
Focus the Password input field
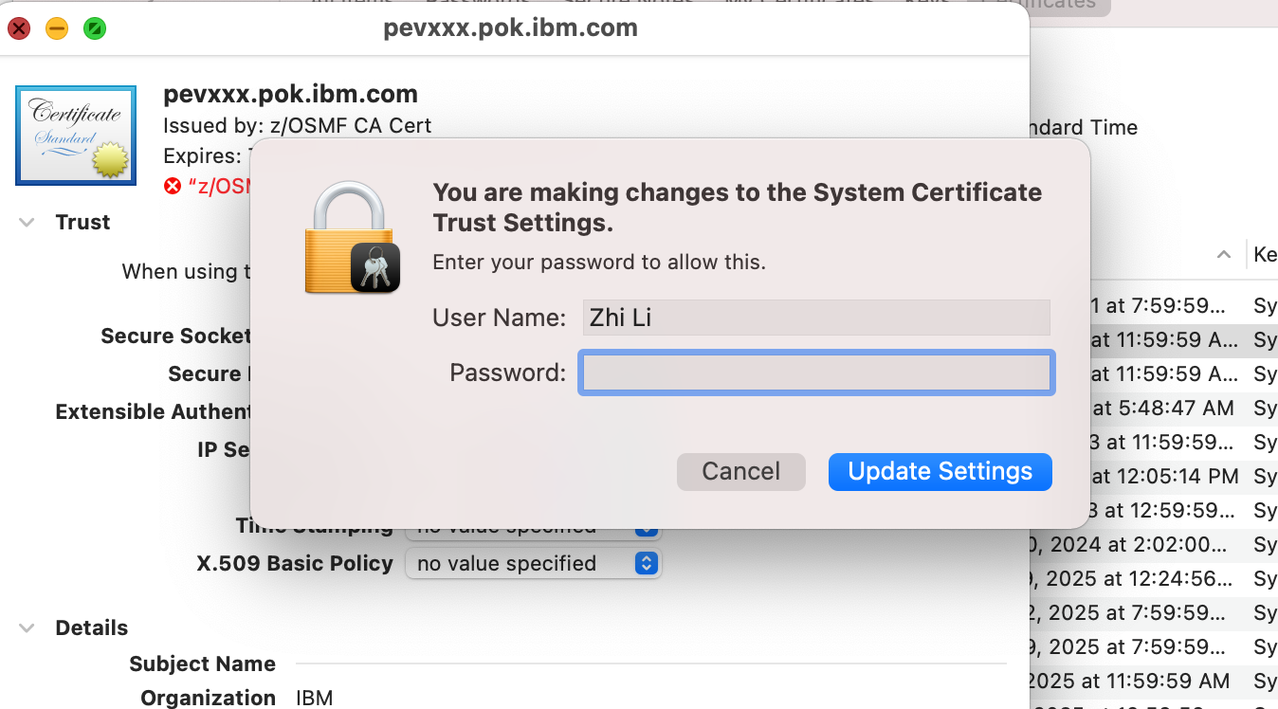(x=816, y=373)
